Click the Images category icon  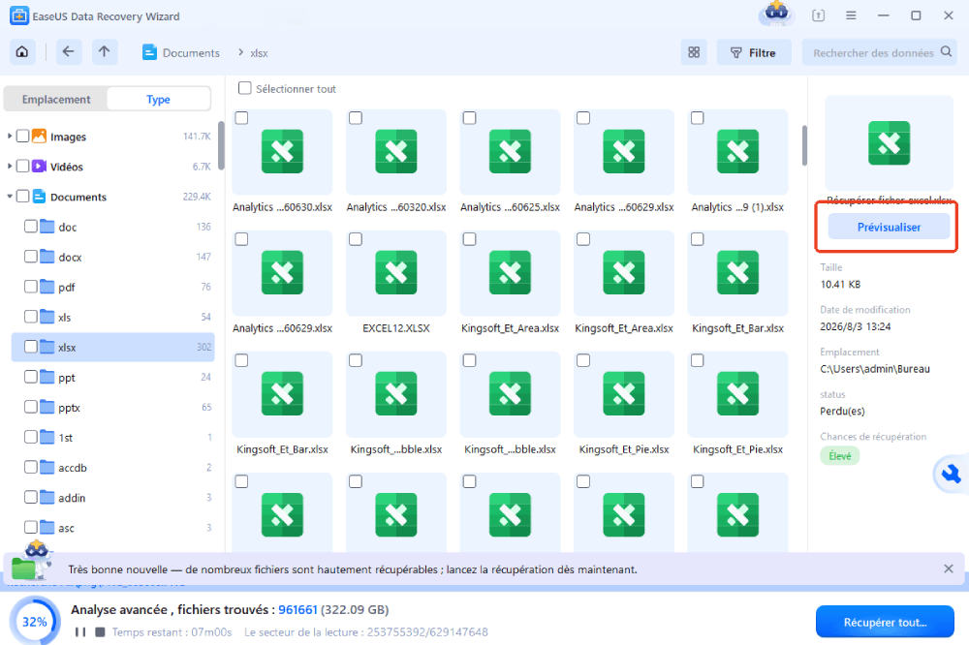click(x=39, y=136)
